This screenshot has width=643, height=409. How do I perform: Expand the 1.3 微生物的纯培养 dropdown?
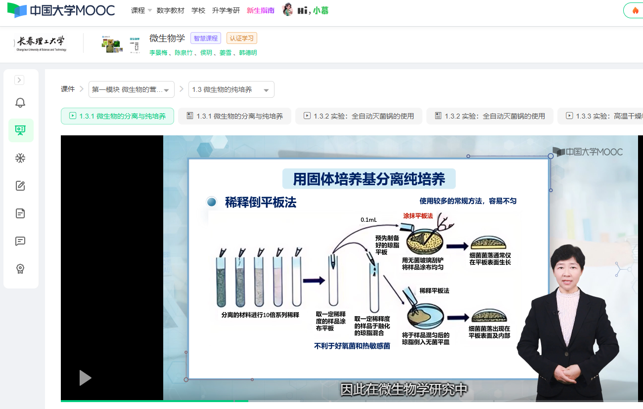pyautogui.click(x=231, y=89)
